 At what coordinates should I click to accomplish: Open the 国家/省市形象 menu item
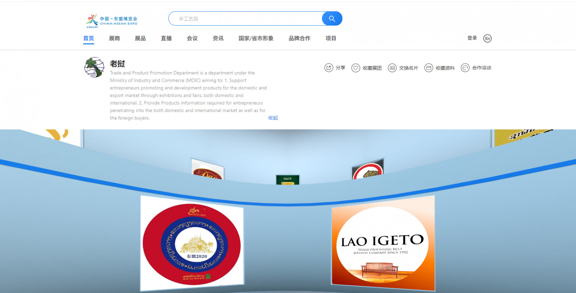[x=256, y=38]
